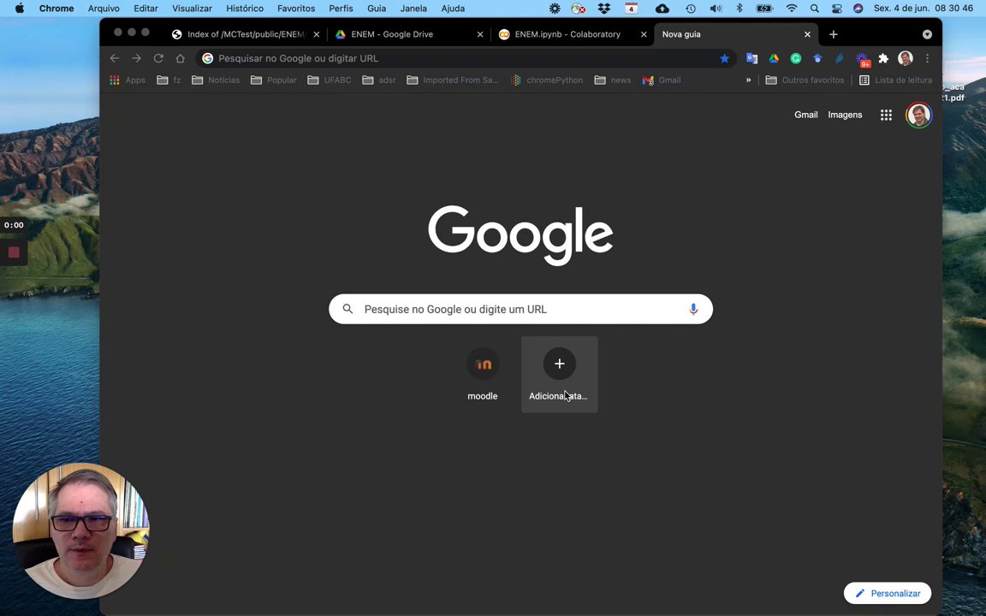The height and width of the screenshot is (616, 986).
Task: Click the Gmail link on the page
Action: [806, 115]
